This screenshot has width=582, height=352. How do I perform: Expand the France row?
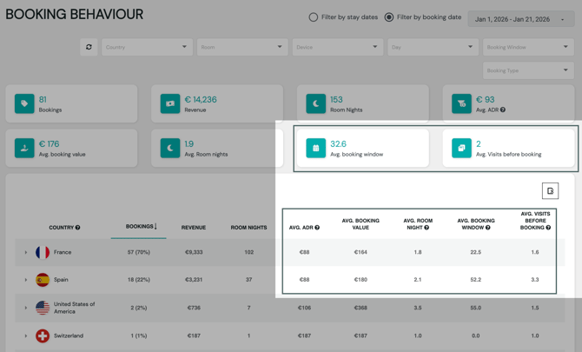[26, 253]
